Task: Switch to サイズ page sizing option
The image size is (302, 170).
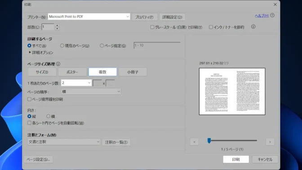Action: click(x=42, y=72)
